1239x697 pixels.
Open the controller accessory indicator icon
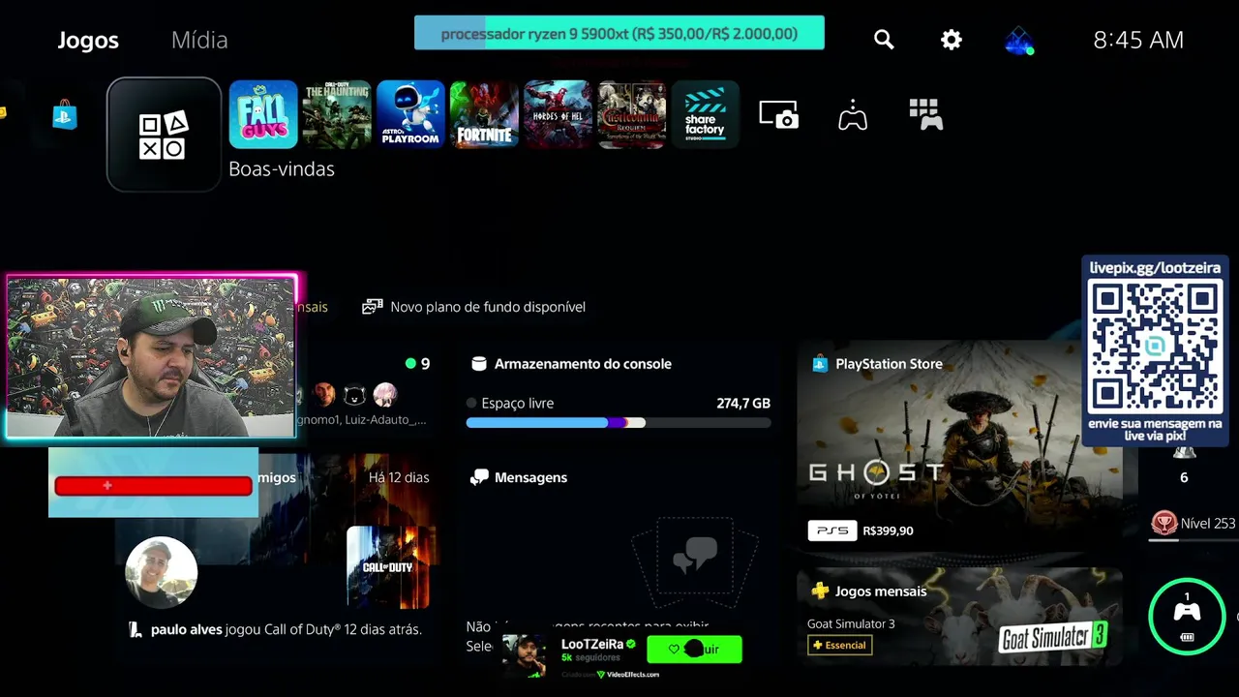pos(1187,617)
